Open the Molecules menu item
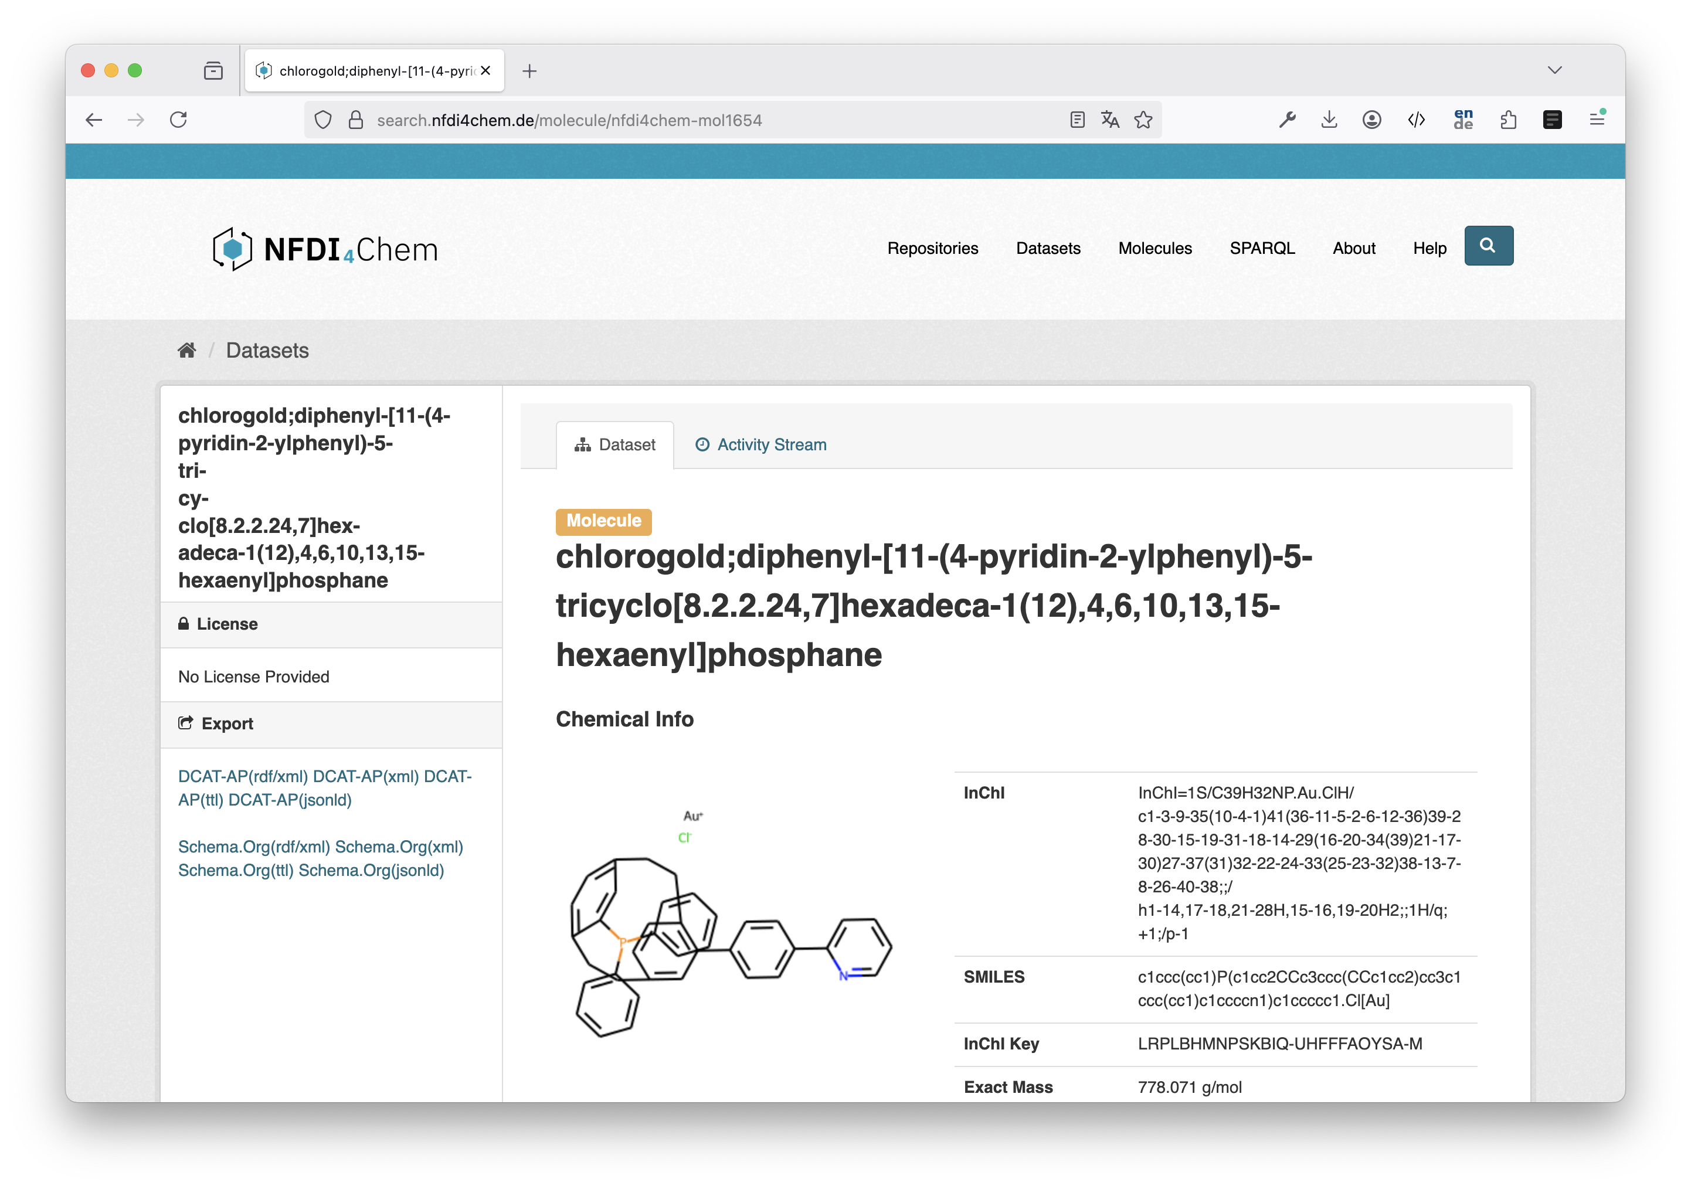Image resolution: width=1691 pixels, height=1189 pixels. (1155, 249)
